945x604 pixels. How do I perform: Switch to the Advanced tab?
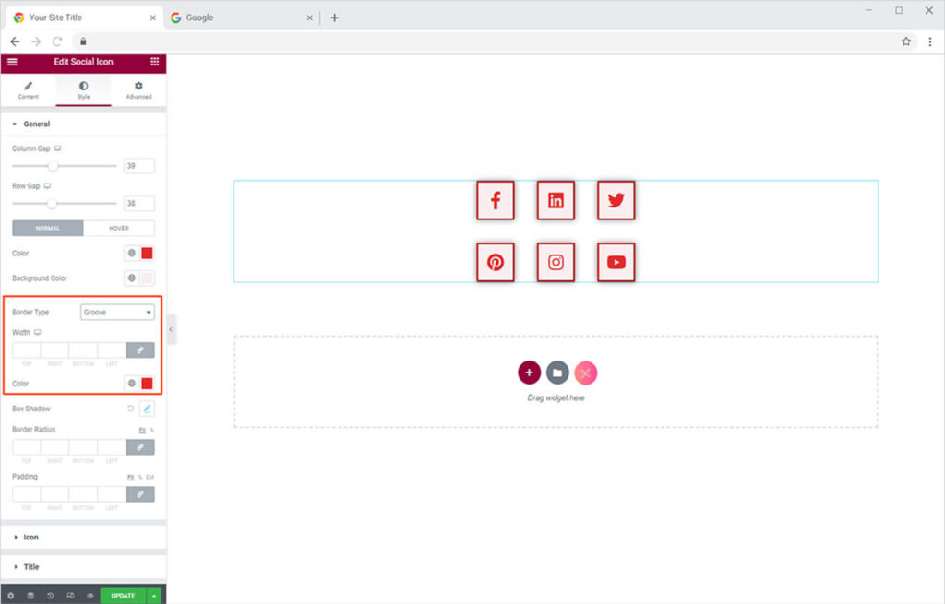[x=138, y=89]
